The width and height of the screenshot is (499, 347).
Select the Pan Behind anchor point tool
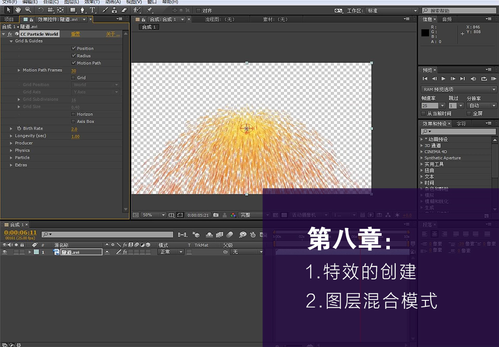tap(60, 10)
